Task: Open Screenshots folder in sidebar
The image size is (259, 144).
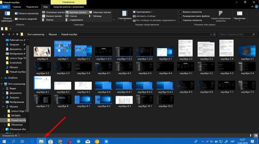Action: point(16,63)
